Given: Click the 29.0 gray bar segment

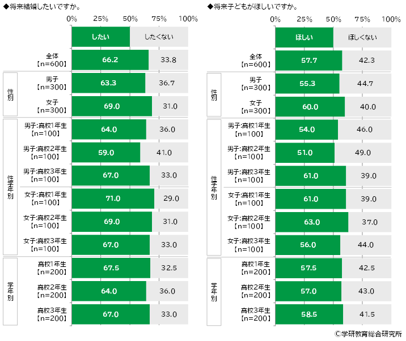Looking at the screenshot, I should coord(171,198).
